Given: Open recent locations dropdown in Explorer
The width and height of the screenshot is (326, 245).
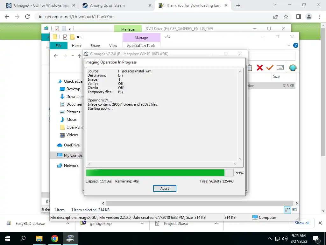Looking at the screenshot, I should click(x=73, y=56).
